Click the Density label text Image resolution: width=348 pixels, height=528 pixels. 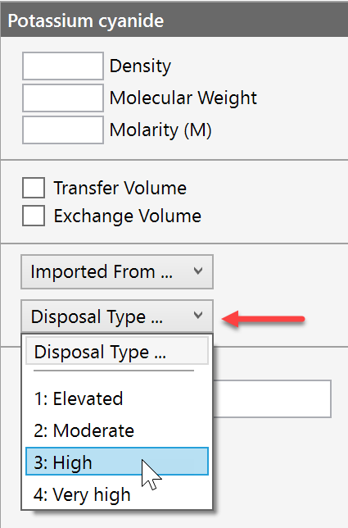(x=140, y=66)
